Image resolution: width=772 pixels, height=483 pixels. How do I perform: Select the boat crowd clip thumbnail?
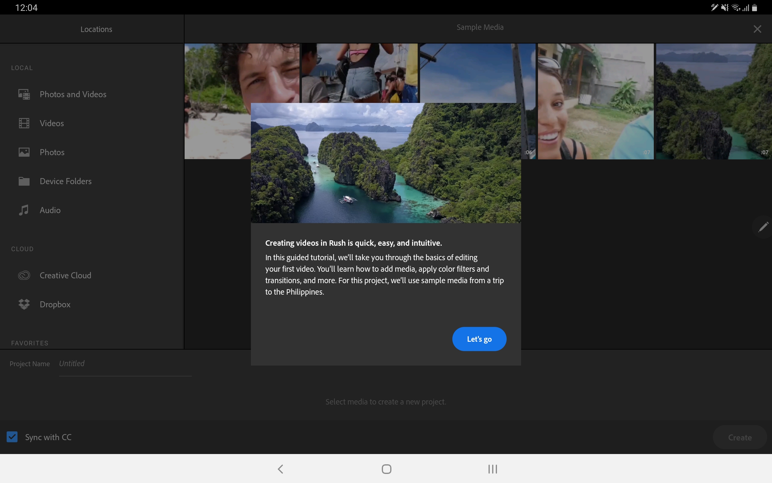[x=359, y=73]
